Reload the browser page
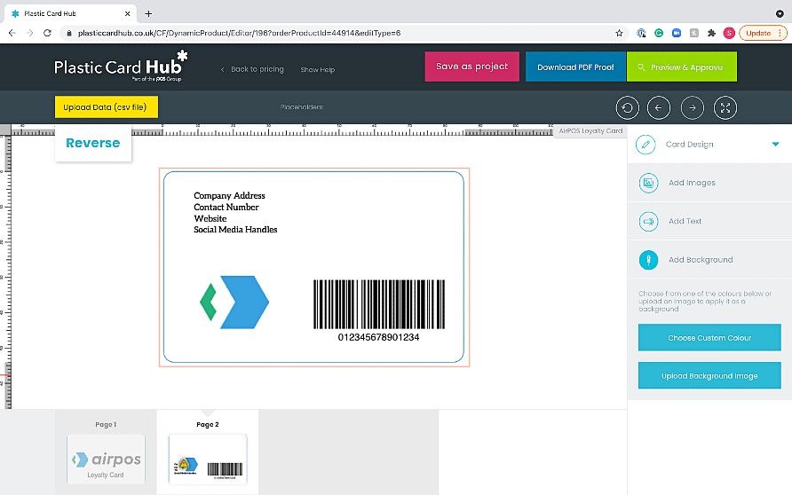This screenshot has width=792, height=495. pos(47,33)
